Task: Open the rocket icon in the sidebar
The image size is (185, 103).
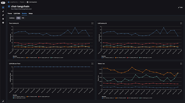Action: click(x=3, y=15)
